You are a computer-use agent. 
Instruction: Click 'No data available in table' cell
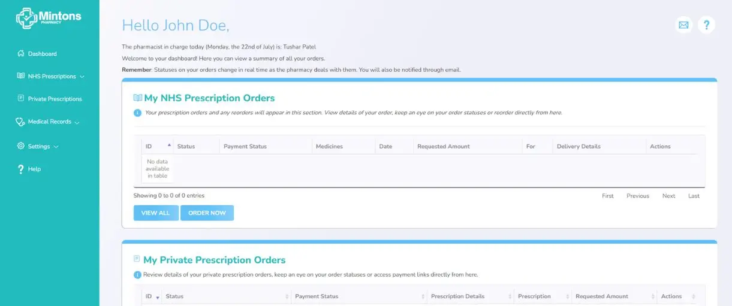pos(157,169)
